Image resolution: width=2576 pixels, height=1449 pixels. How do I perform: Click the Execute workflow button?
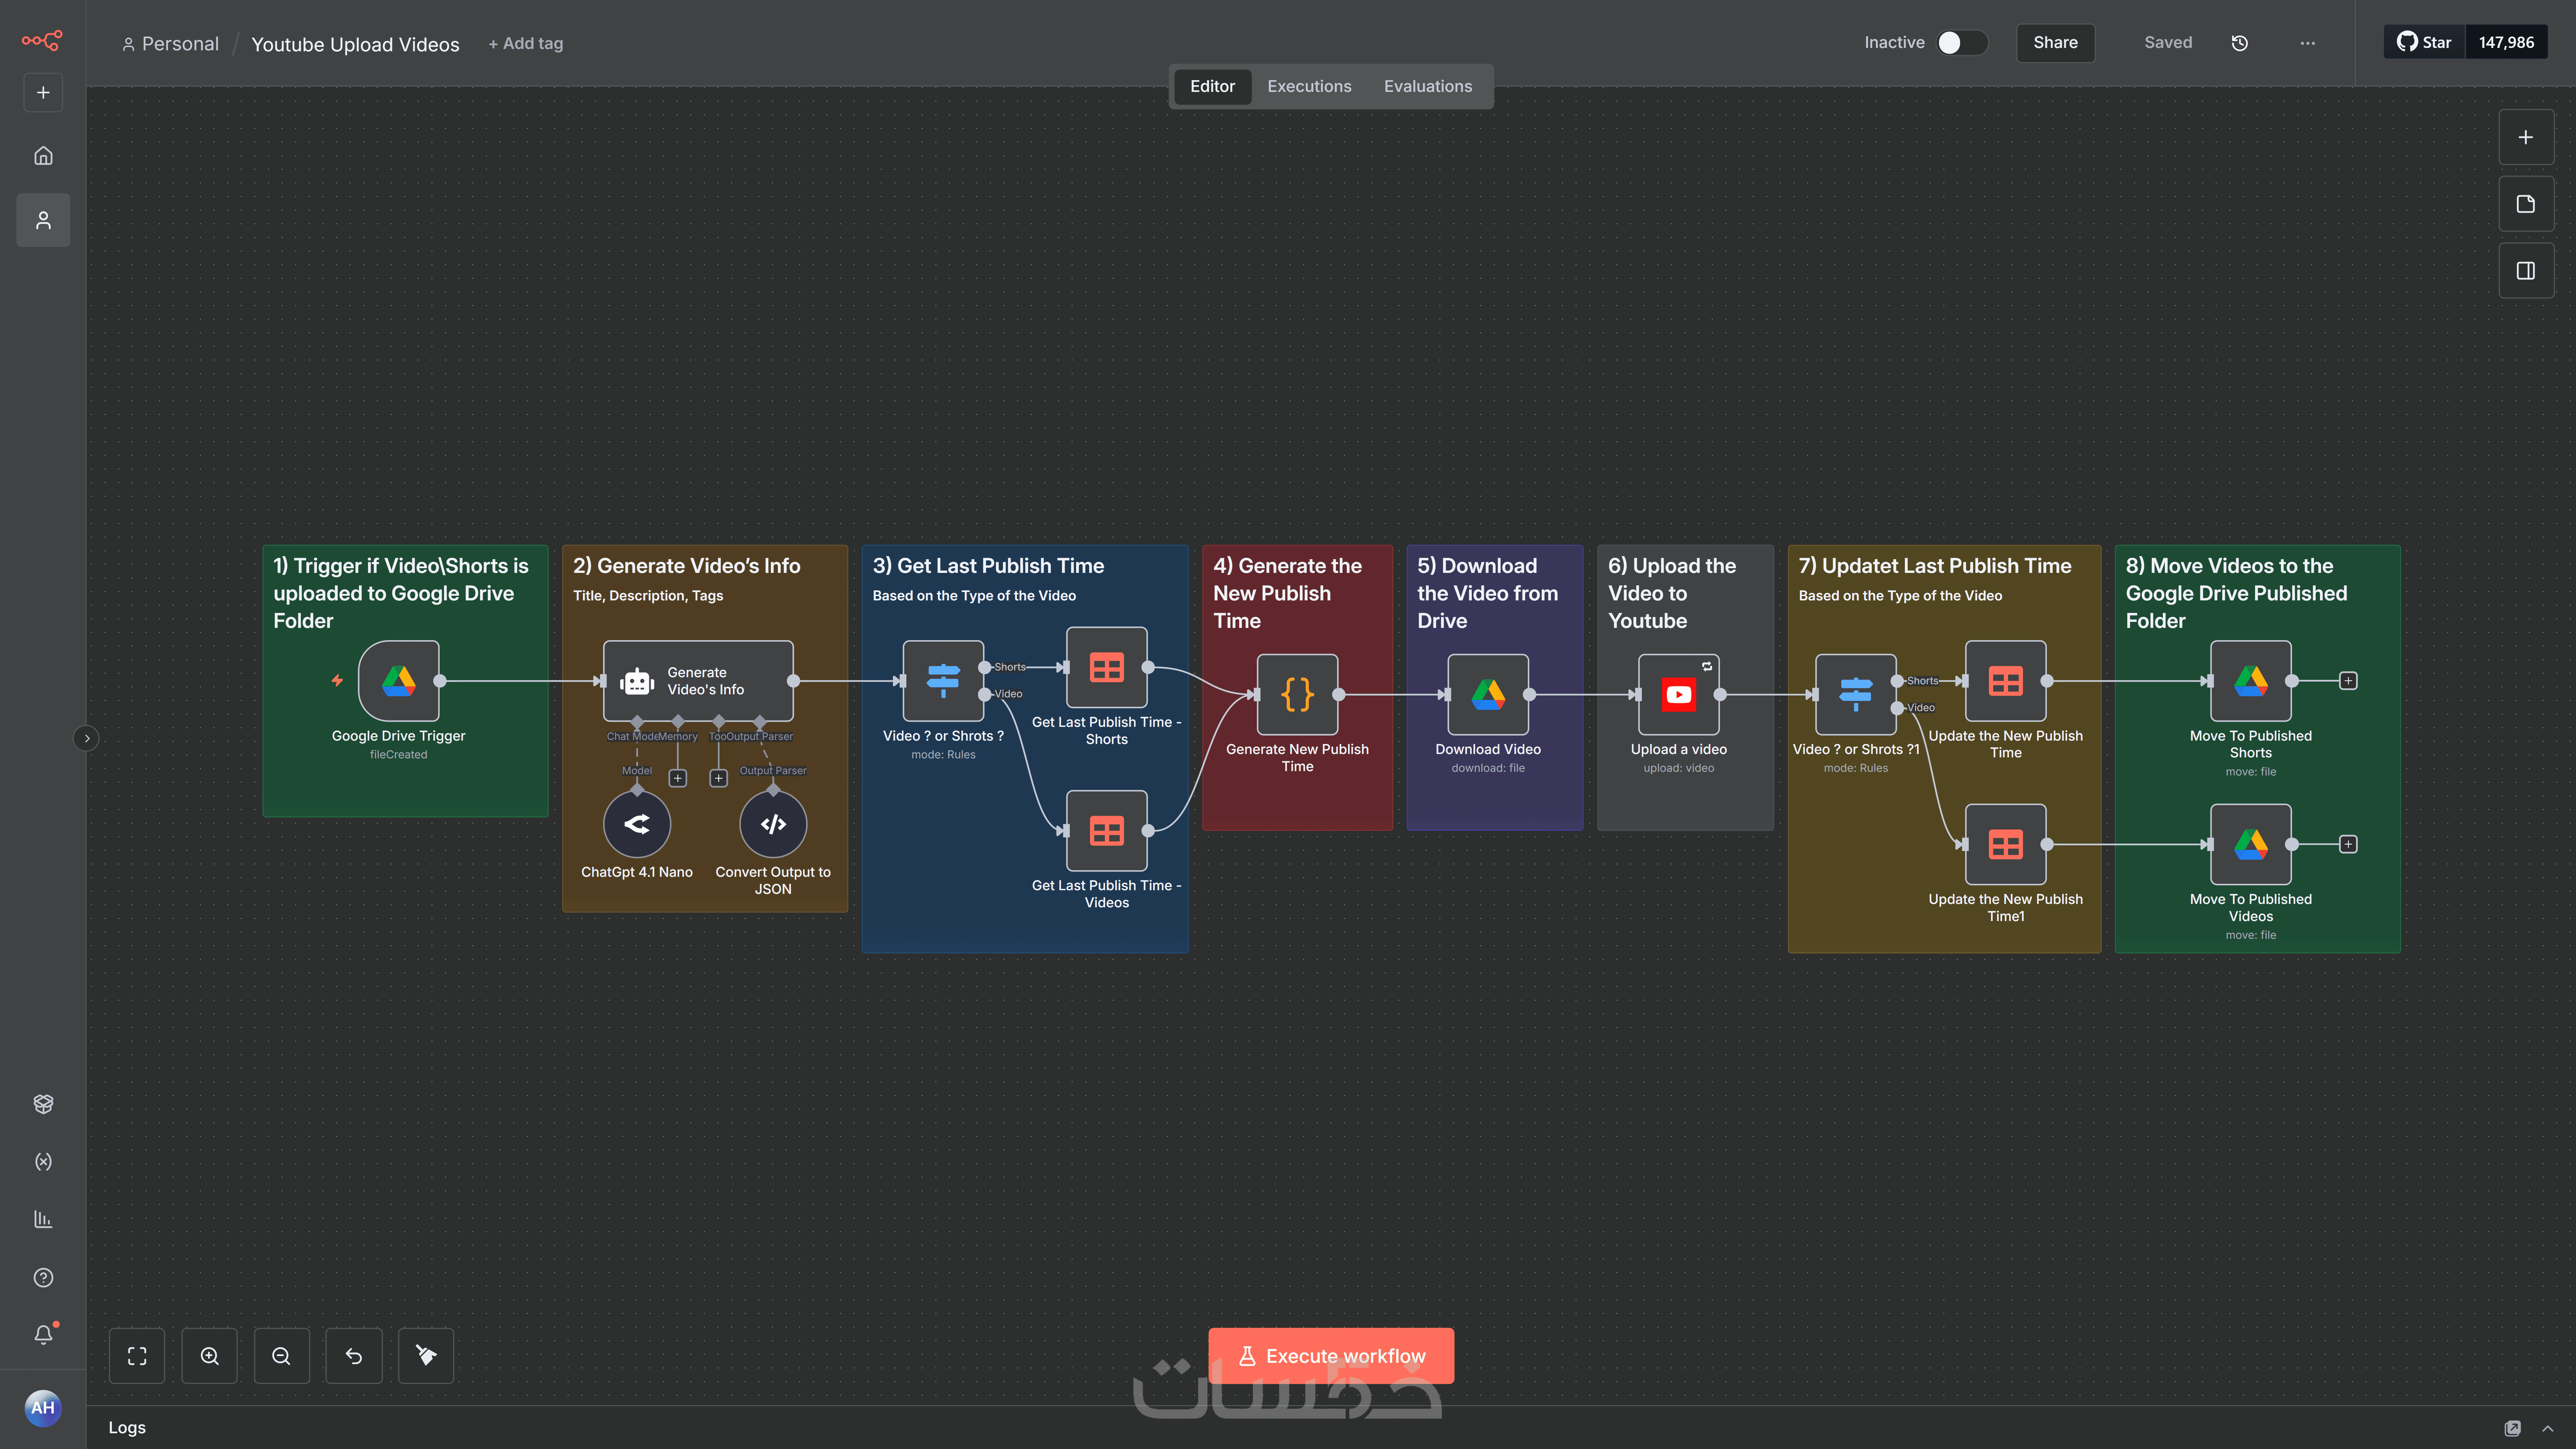pos(1331,1356)
